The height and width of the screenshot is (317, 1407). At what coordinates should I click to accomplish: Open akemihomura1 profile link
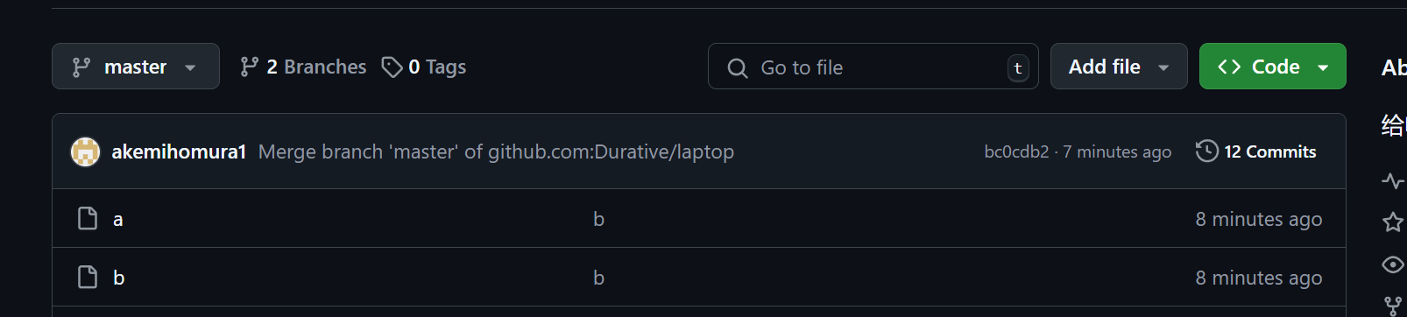[179, 151]
